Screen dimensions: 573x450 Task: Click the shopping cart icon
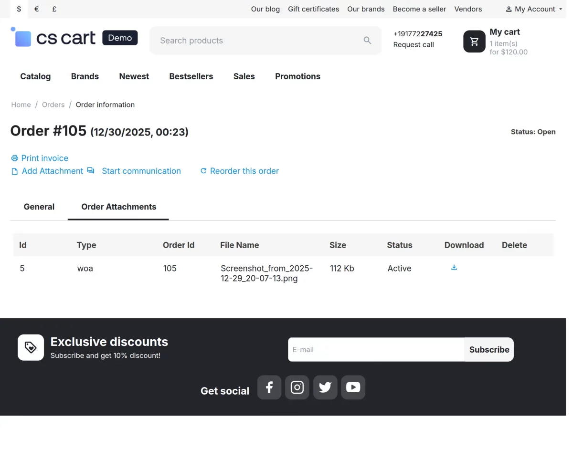point(474,42)
